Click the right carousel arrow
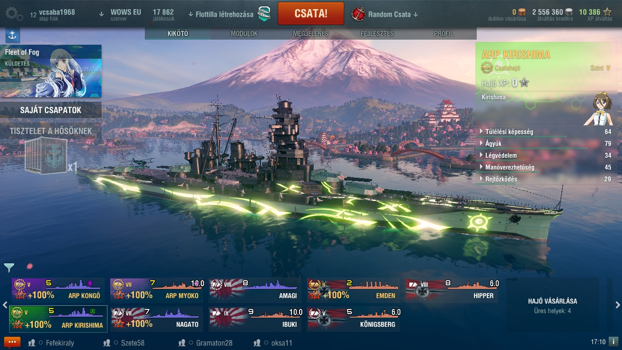 coord(617,305)
